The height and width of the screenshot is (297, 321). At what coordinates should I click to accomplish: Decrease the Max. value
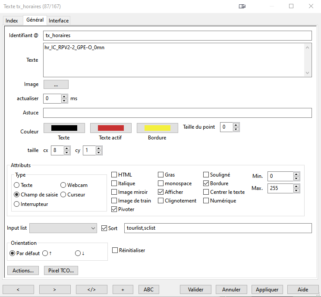tap(296, 191)
